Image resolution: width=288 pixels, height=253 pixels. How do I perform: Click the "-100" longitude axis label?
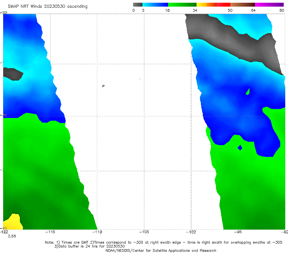tap(191, 232)
